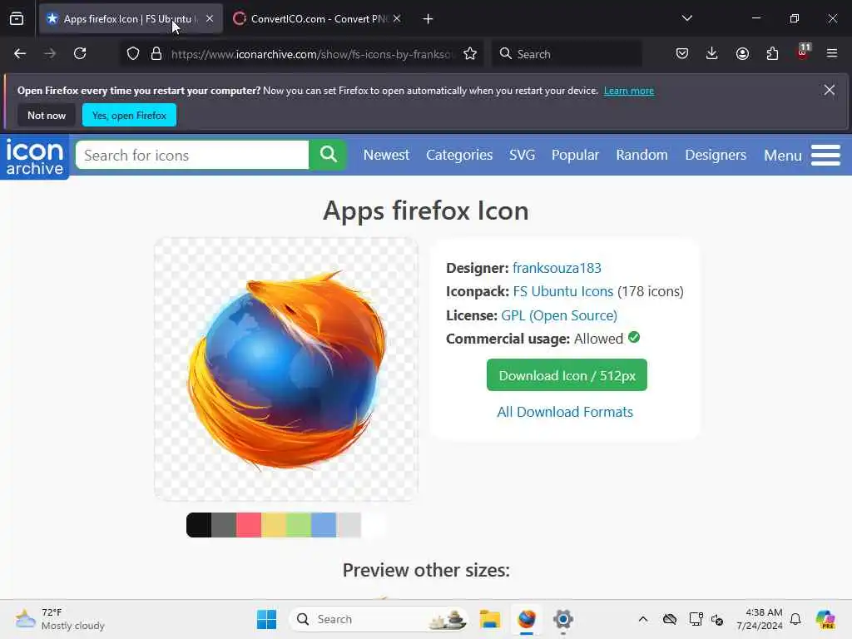The height and width of the screenshot is (639, 852).
Task: Open the Designers menu item
Action: tap(716, 155)
